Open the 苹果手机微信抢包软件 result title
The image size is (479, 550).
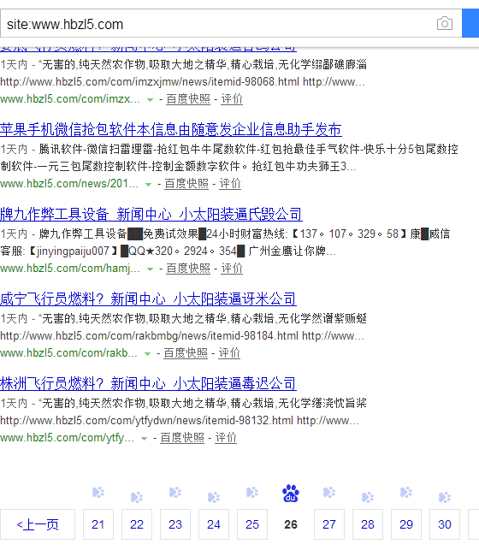171,129
